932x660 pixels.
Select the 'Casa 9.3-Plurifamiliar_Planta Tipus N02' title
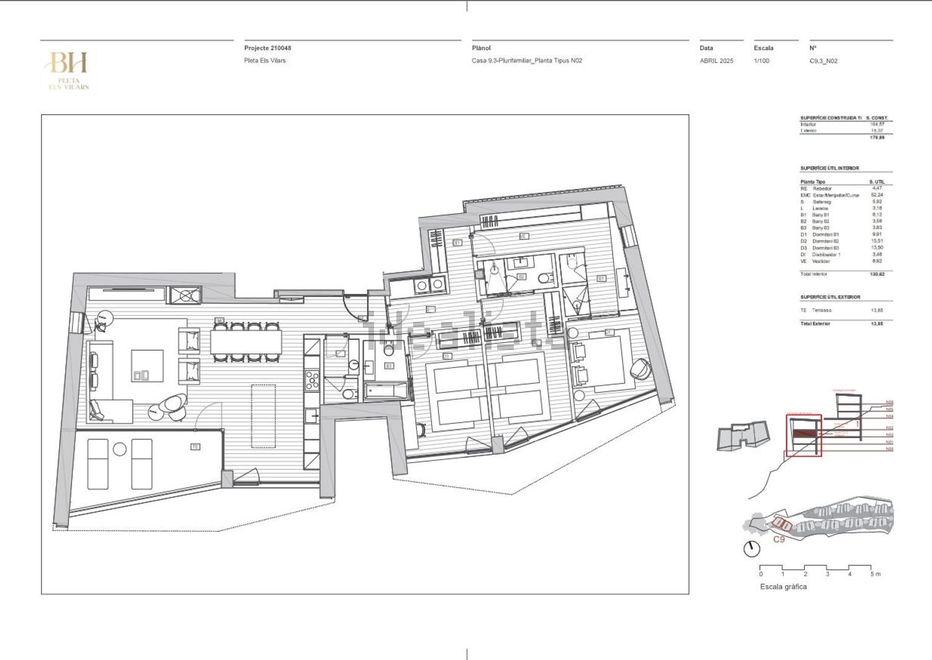pos(527,61)
